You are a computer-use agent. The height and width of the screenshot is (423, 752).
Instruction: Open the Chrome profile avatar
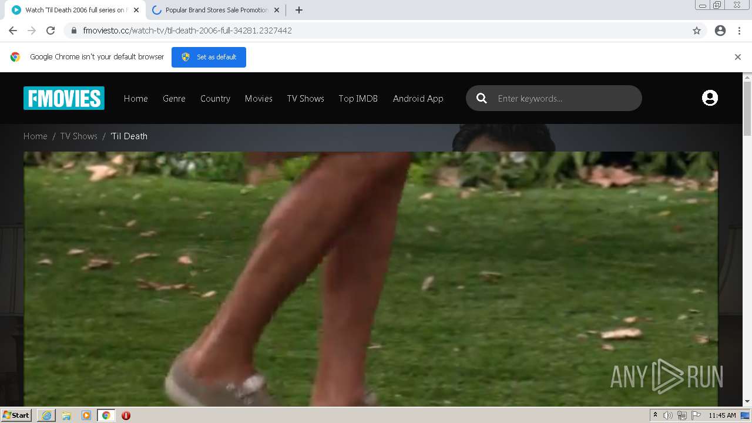pos(720,31)
